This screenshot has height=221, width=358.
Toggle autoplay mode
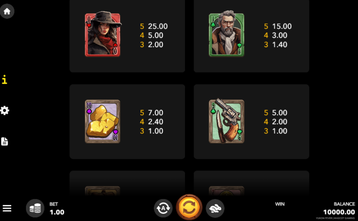163,208
